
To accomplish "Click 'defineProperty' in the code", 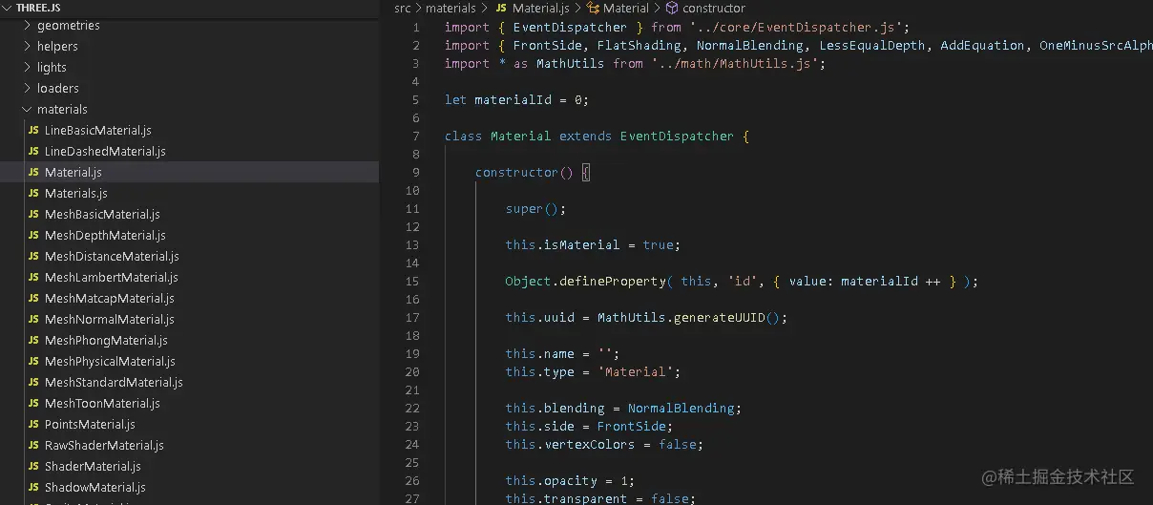I will tap(613, 281).
